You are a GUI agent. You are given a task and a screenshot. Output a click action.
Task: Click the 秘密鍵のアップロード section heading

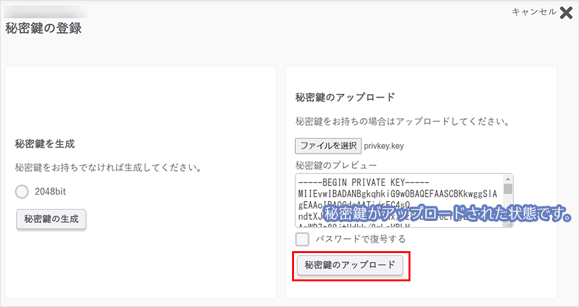coord(345,98)
